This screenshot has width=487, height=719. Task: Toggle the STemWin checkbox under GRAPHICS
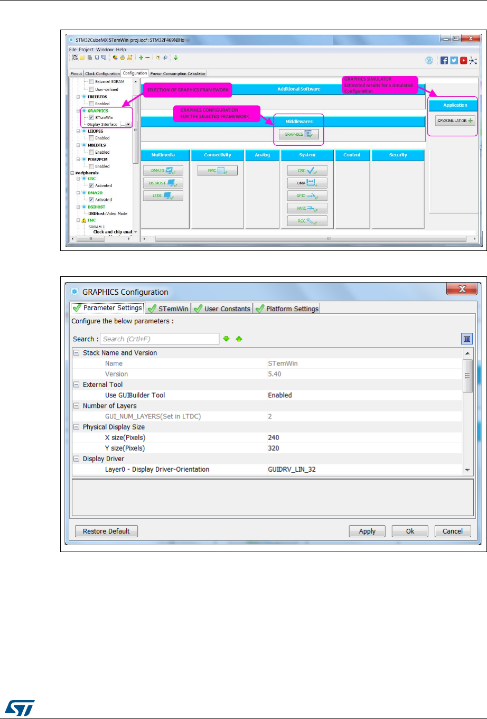[x=91, y=117]
